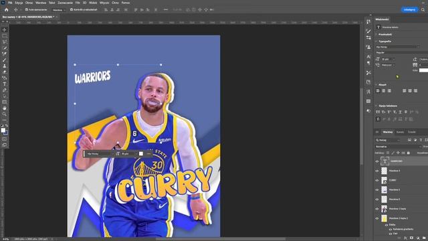This screenshot has width=428, height=241.
Task: Open the Normalna blend mode dropdown
Action: tap(398, 147)
